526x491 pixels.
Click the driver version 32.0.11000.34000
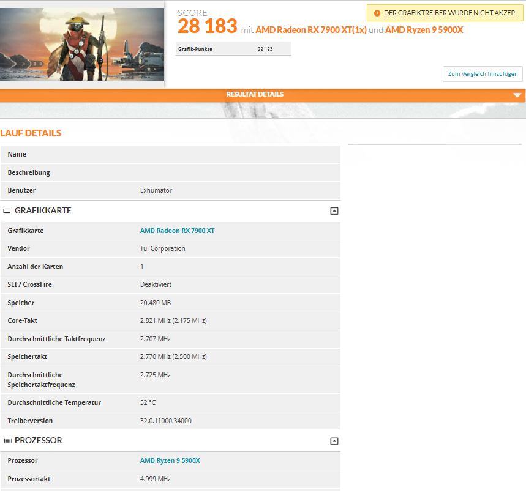pos(166,421)
